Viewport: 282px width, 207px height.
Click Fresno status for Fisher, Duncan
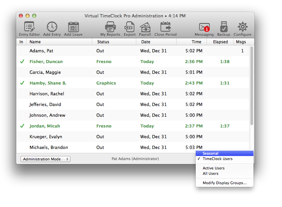[104, 62]
